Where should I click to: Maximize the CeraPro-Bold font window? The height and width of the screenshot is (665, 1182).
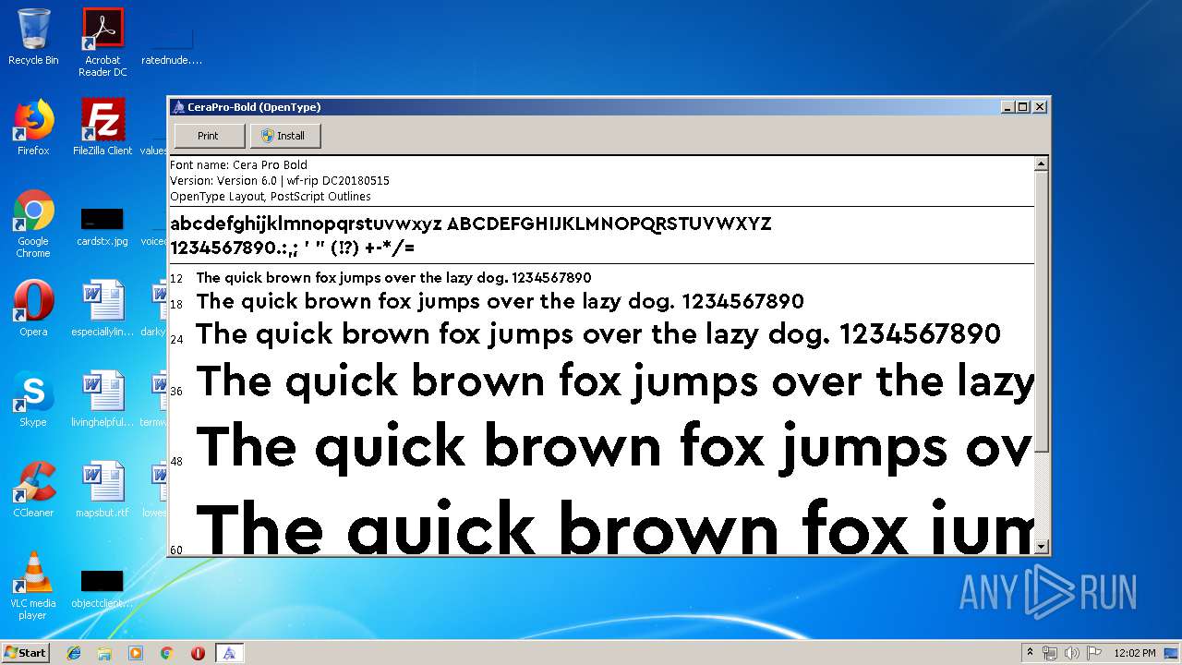1023,107
